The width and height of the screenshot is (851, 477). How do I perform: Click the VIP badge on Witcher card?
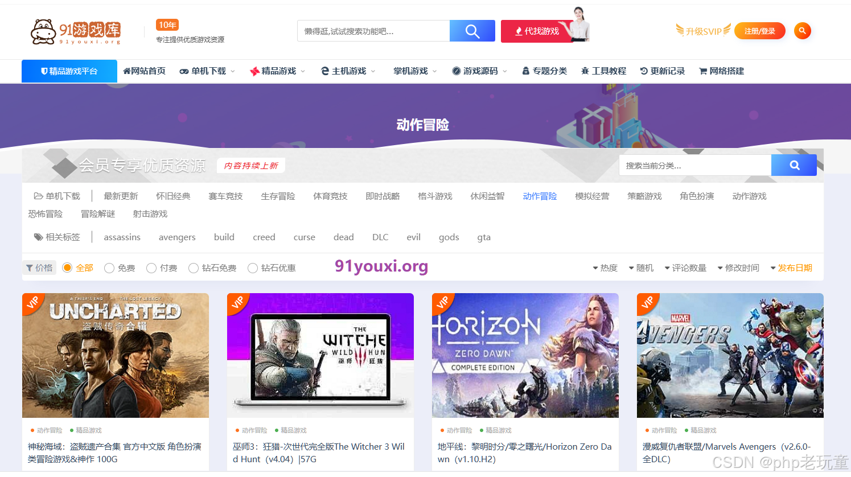point(237,303)
